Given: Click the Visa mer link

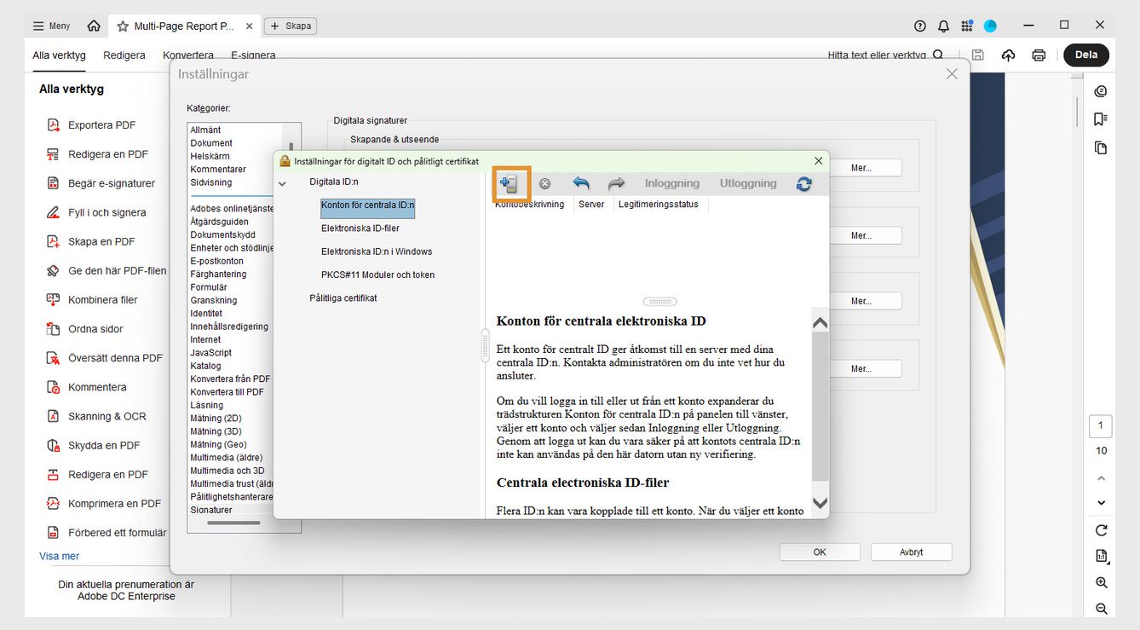Looking at the screenshot, I should (x=59, y=556).
